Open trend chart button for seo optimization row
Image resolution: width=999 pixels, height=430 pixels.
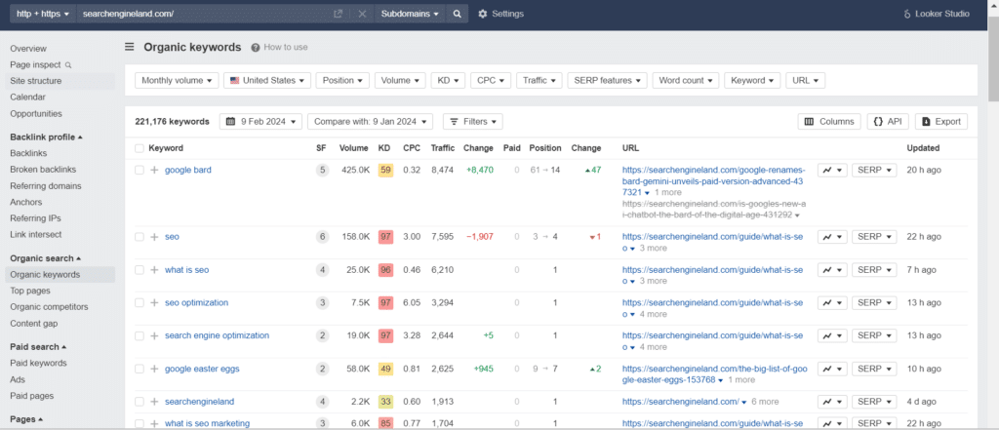click(x=832, y=302)
